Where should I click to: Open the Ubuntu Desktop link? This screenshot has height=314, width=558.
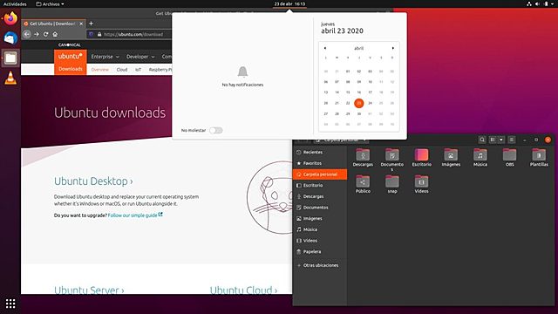click(93, 181)
